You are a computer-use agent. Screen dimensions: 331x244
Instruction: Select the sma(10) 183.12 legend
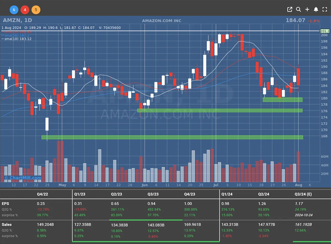click(x=16, y=39)
